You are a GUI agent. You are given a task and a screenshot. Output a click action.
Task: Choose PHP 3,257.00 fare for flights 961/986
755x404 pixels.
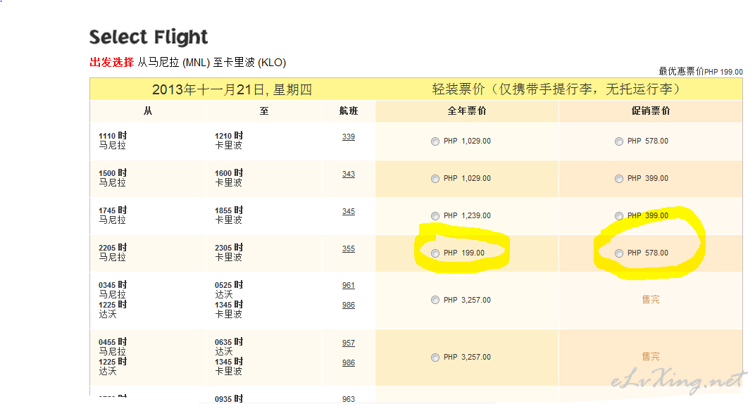[x=435, y=300]
